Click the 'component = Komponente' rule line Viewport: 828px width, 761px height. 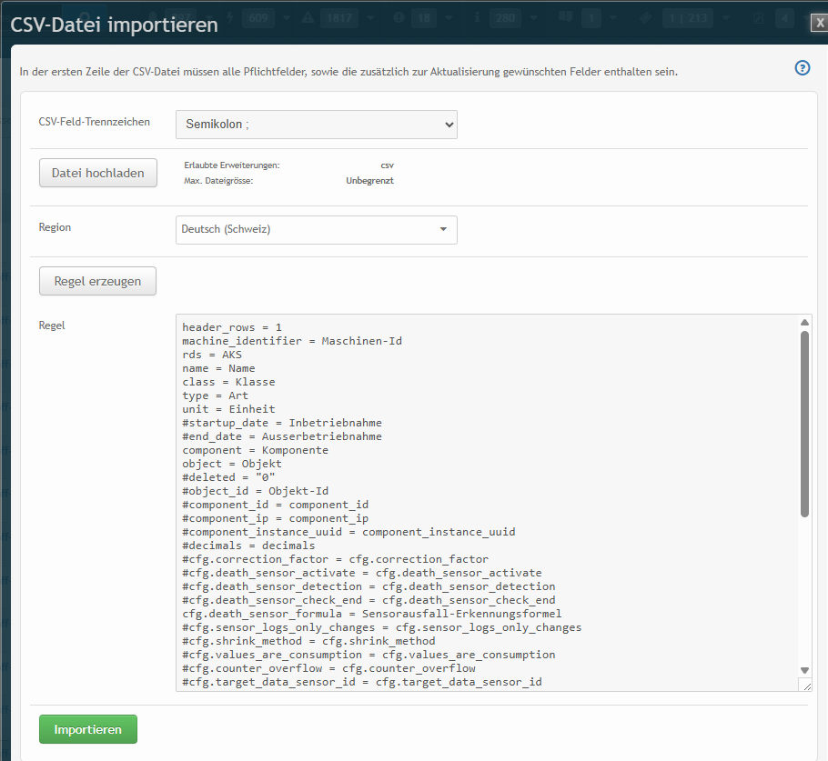[255, 450]
